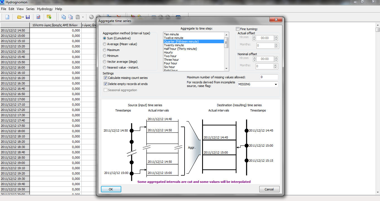Open the View menu
The width and height of the screenshot is (380, 201).
click(x=20, y=9)
